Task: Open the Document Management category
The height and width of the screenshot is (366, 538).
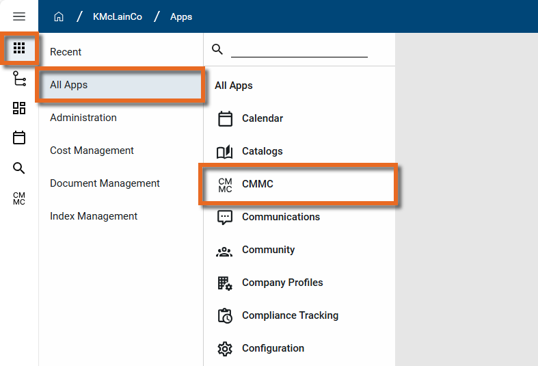Action: click(x=105, y=183)
